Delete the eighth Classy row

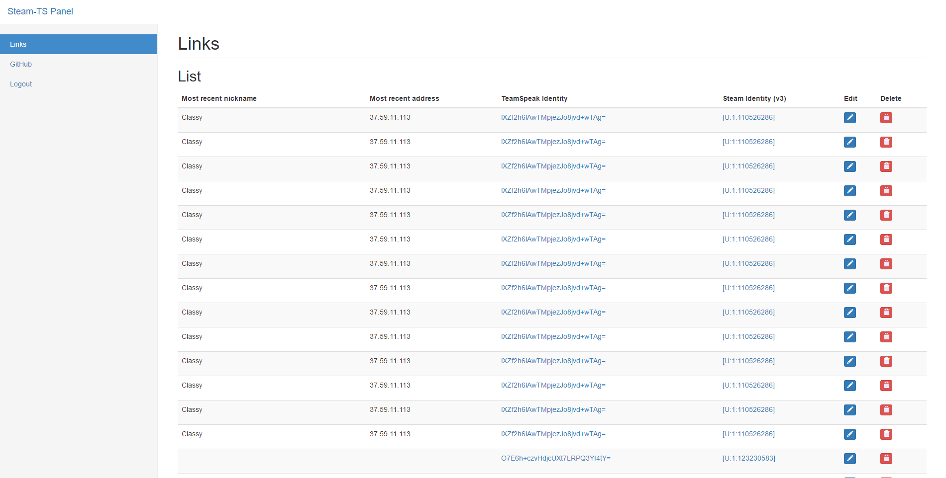[886, 288]
